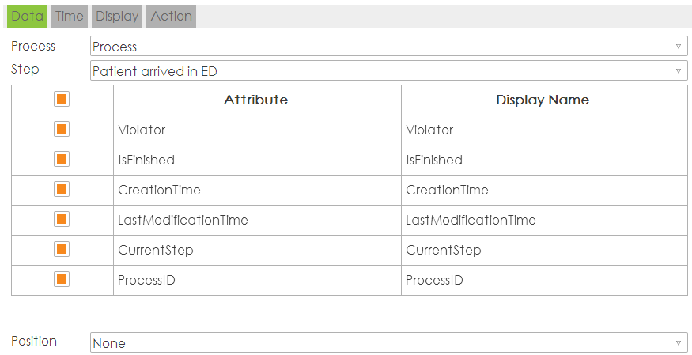Toggle the IsFinished attribute checkbox

click(62, 160)
